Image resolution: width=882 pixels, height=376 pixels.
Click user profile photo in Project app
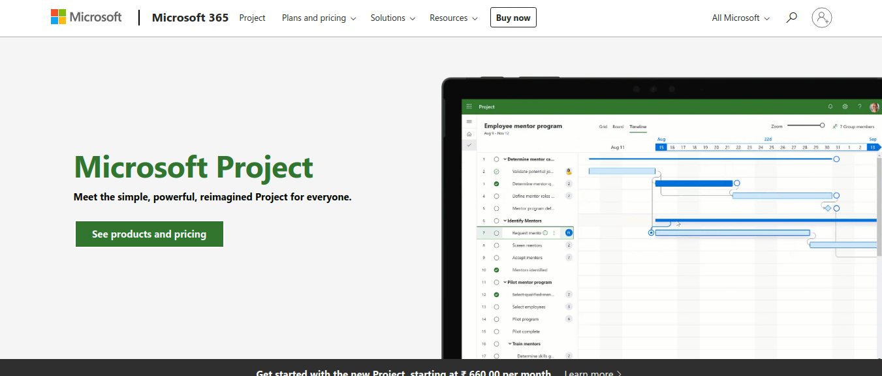coord(874,107)
